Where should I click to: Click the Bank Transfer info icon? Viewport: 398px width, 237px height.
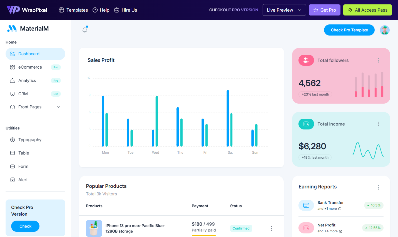click(340, 209)
